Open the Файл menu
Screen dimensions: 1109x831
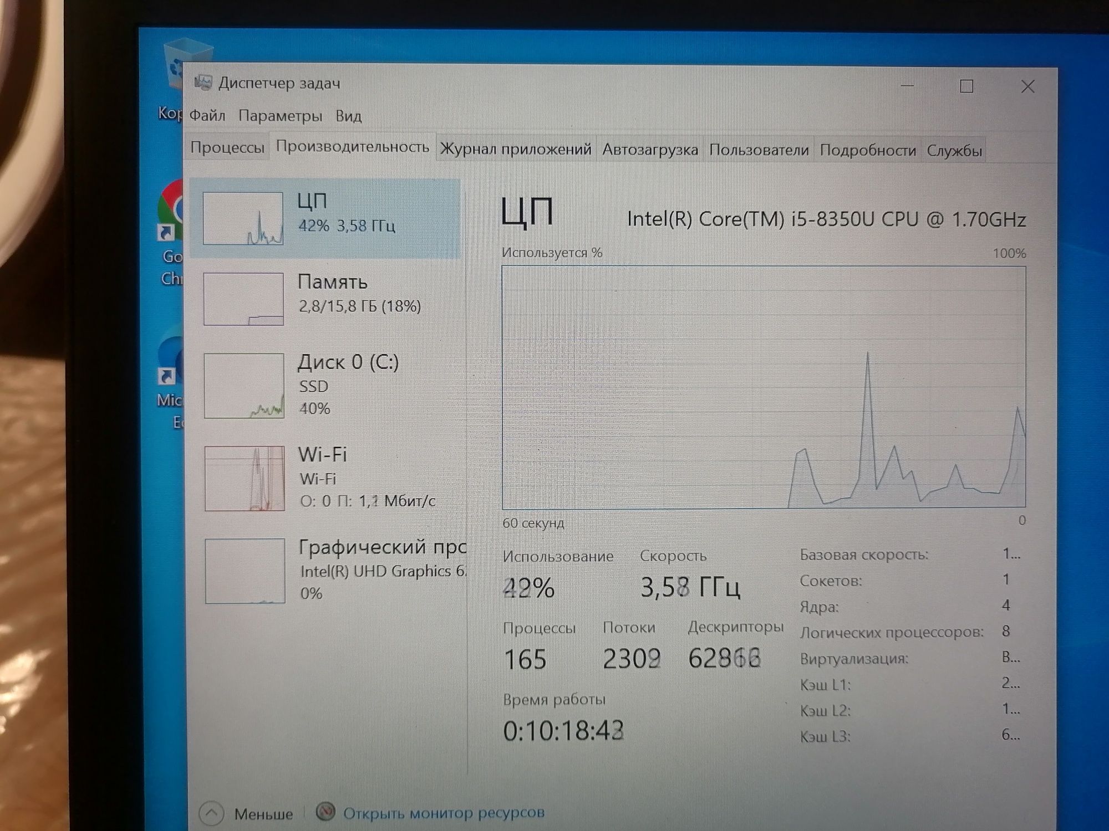(x=207, y=116)
